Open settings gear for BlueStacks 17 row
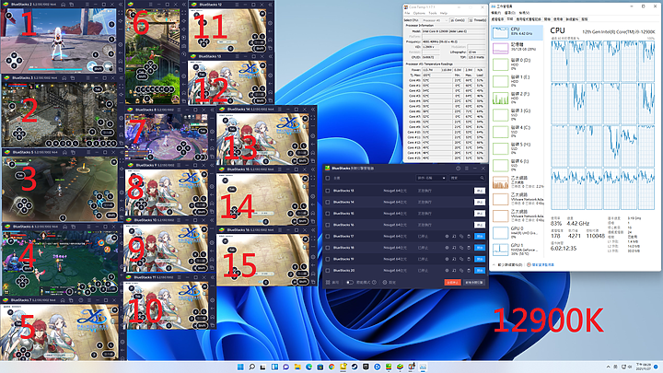Screen dimensions: 663x373 (447, 237)
